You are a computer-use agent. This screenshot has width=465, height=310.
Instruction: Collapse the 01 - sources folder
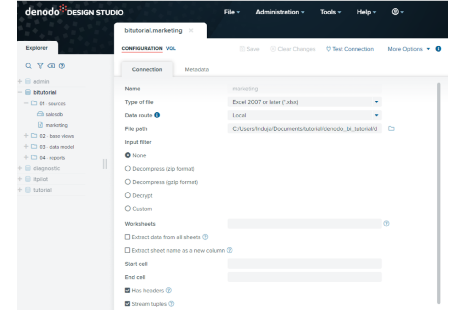pos(26,103)
